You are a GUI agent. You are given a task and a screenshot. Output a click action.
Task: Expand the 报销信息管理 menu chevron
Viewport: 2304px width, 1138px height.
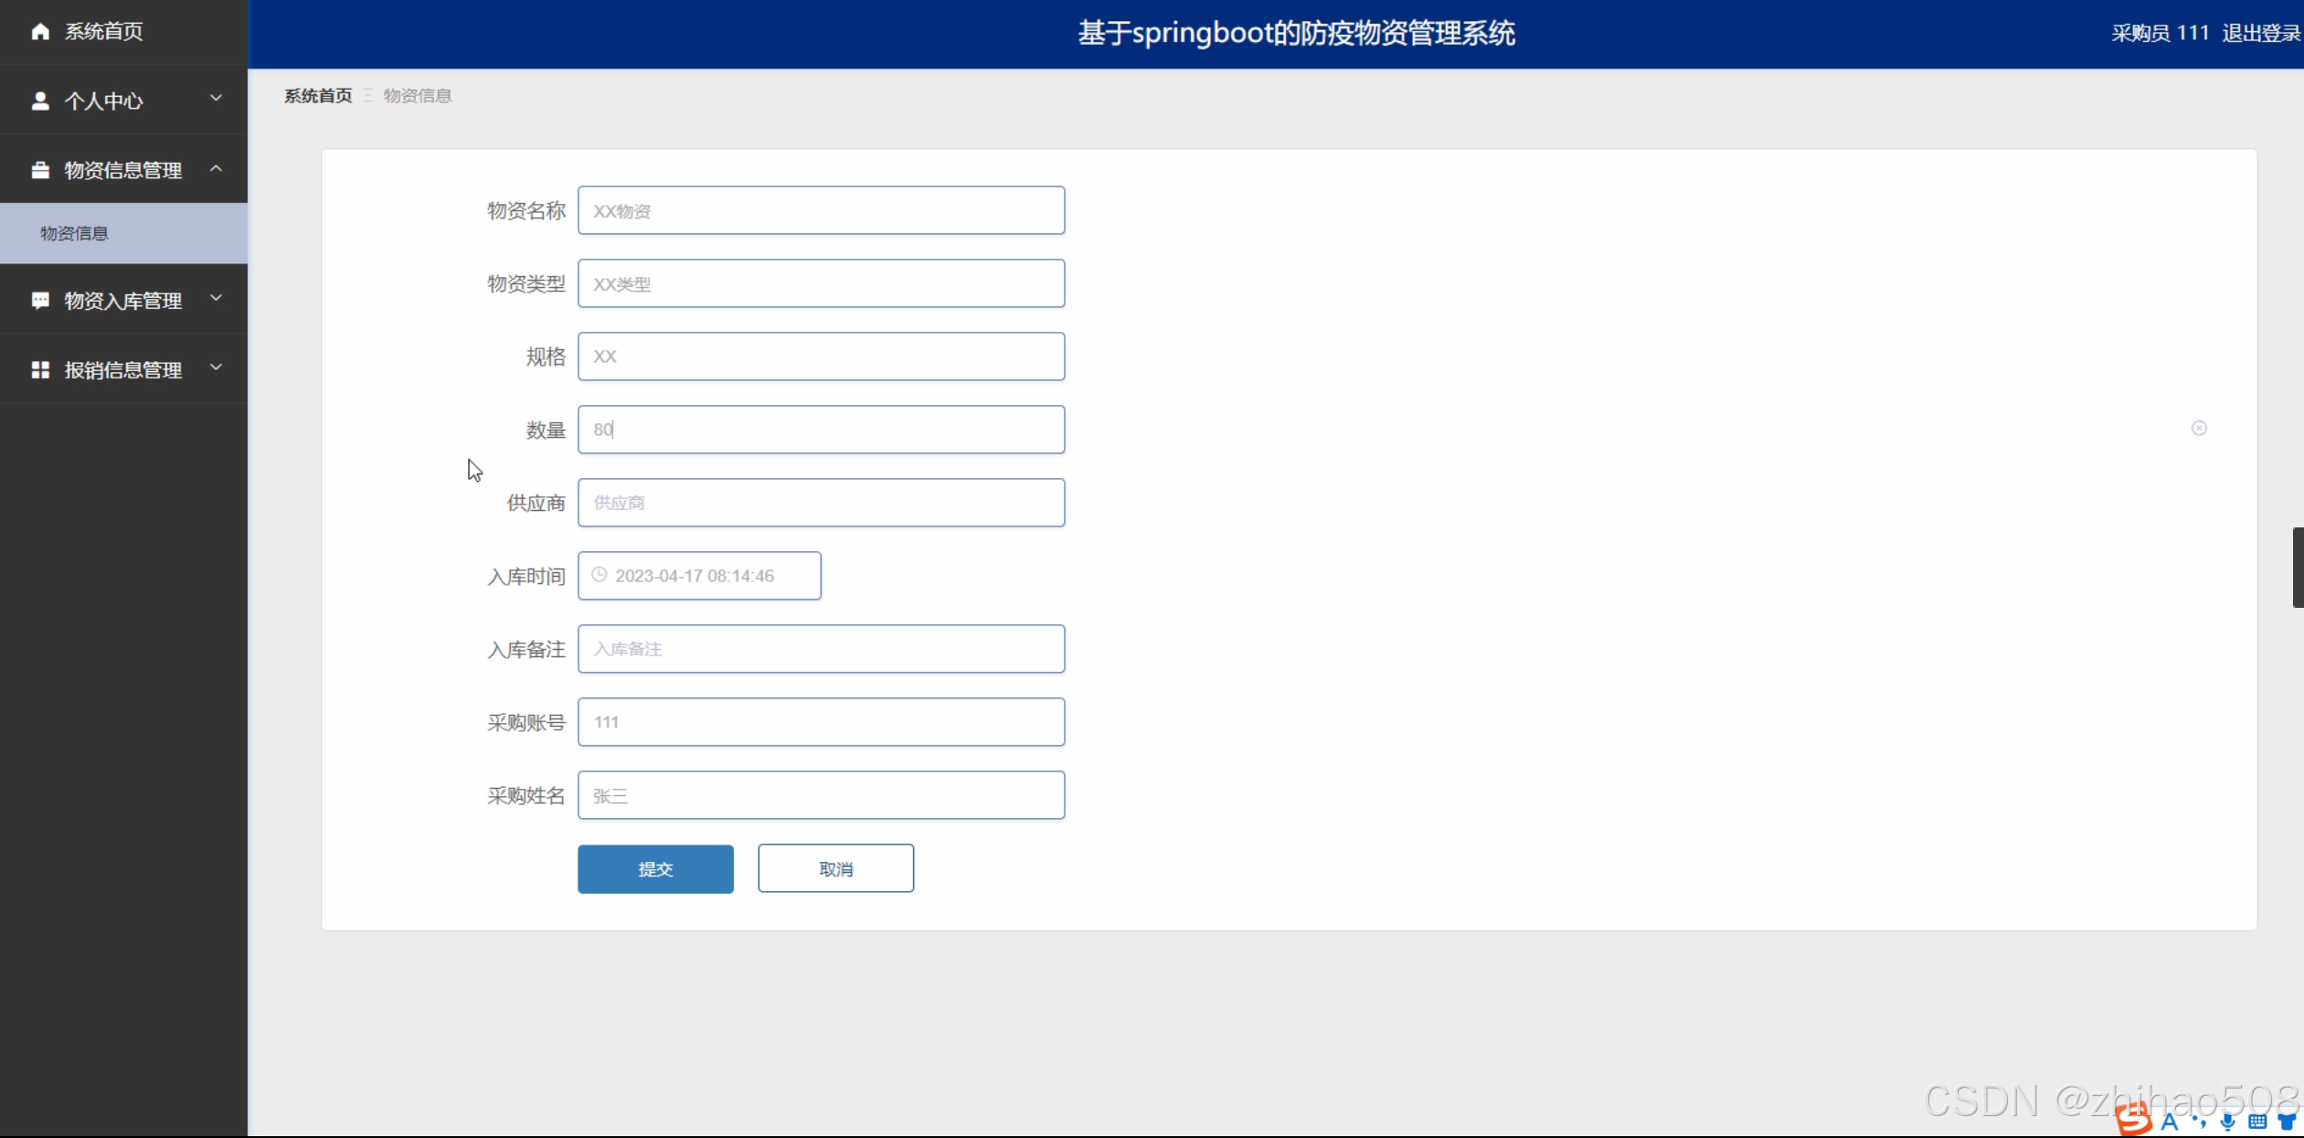pos(217,367)
